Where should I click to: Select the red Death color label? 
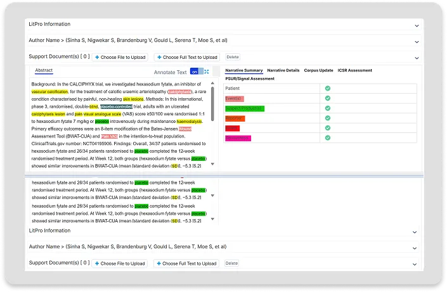click(232, 128)
